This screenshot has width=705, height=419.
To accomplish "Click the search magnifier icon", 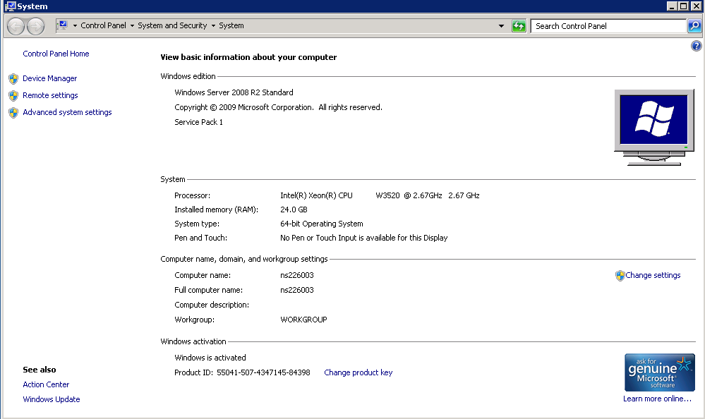I will [694, 26].
